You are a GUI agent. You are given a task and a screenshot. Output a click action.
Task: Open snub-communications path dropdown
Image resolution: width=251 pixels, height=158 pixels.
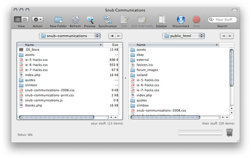pyautogui.click(x=70, y=36)
